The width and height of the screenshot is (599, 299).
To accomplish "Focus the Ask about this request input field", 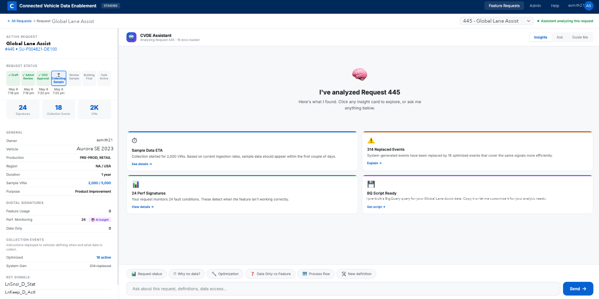I will pyautogui.click(x=343, y=289).
